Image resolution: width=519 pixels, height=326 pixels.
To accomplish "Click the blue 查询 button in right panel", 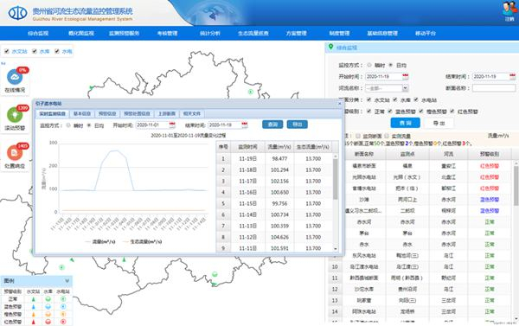I will (x=405, y=123).
